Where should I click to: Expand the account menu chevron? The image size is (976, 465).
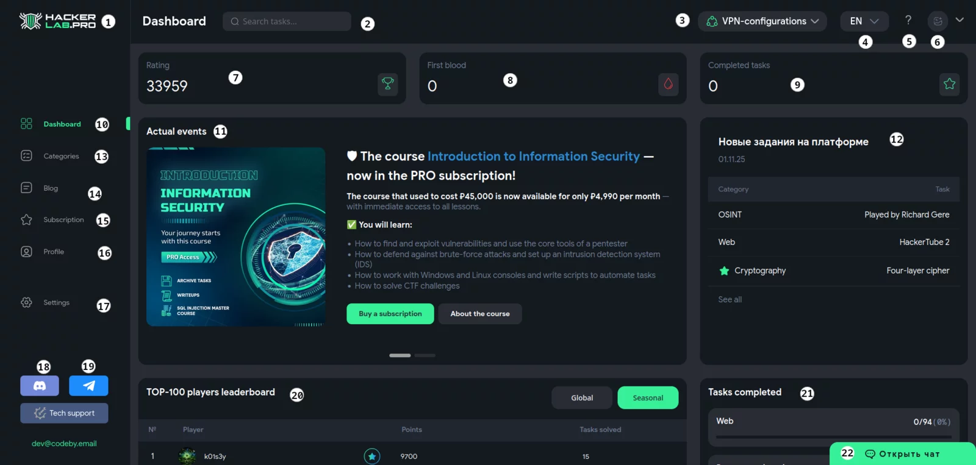point(960,20)
